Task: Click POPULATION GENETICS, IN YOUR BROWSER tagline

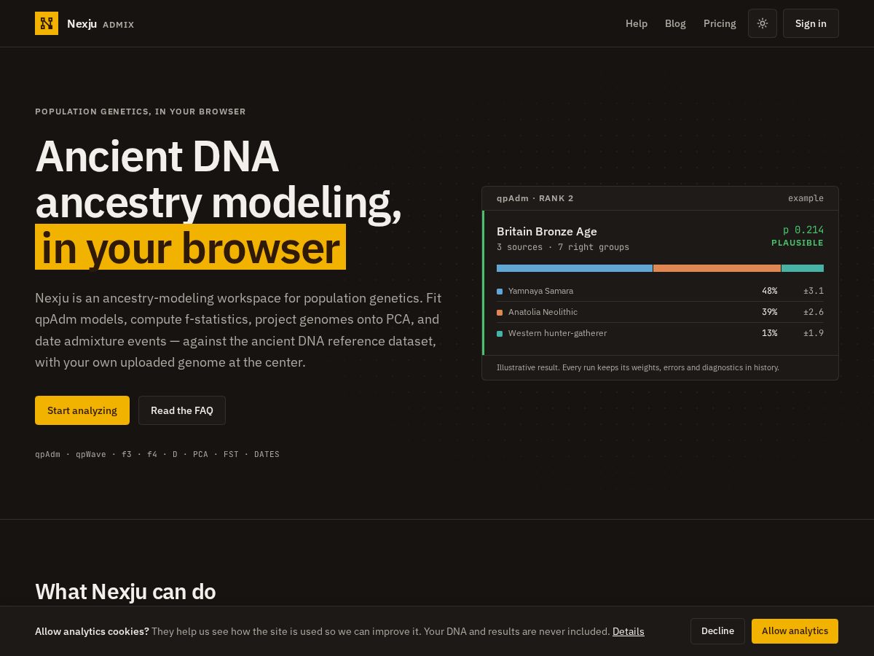Action: tap(141, 112)
